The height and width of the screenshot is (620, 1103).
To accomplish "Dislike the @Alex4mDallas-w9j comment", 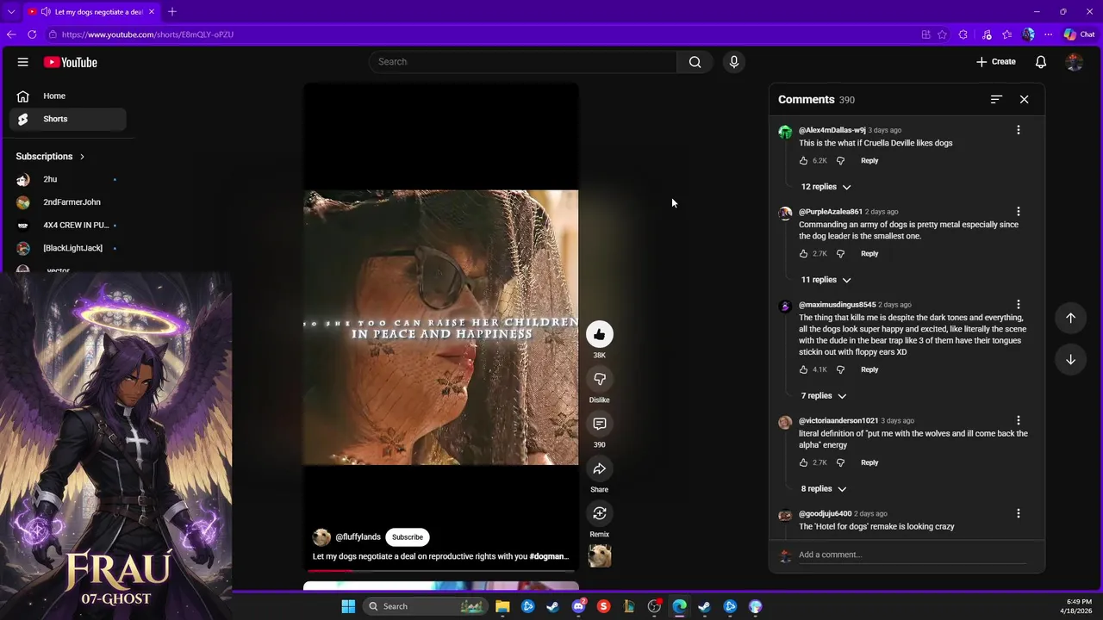I will pyautogui.click(x=840, y=161).
